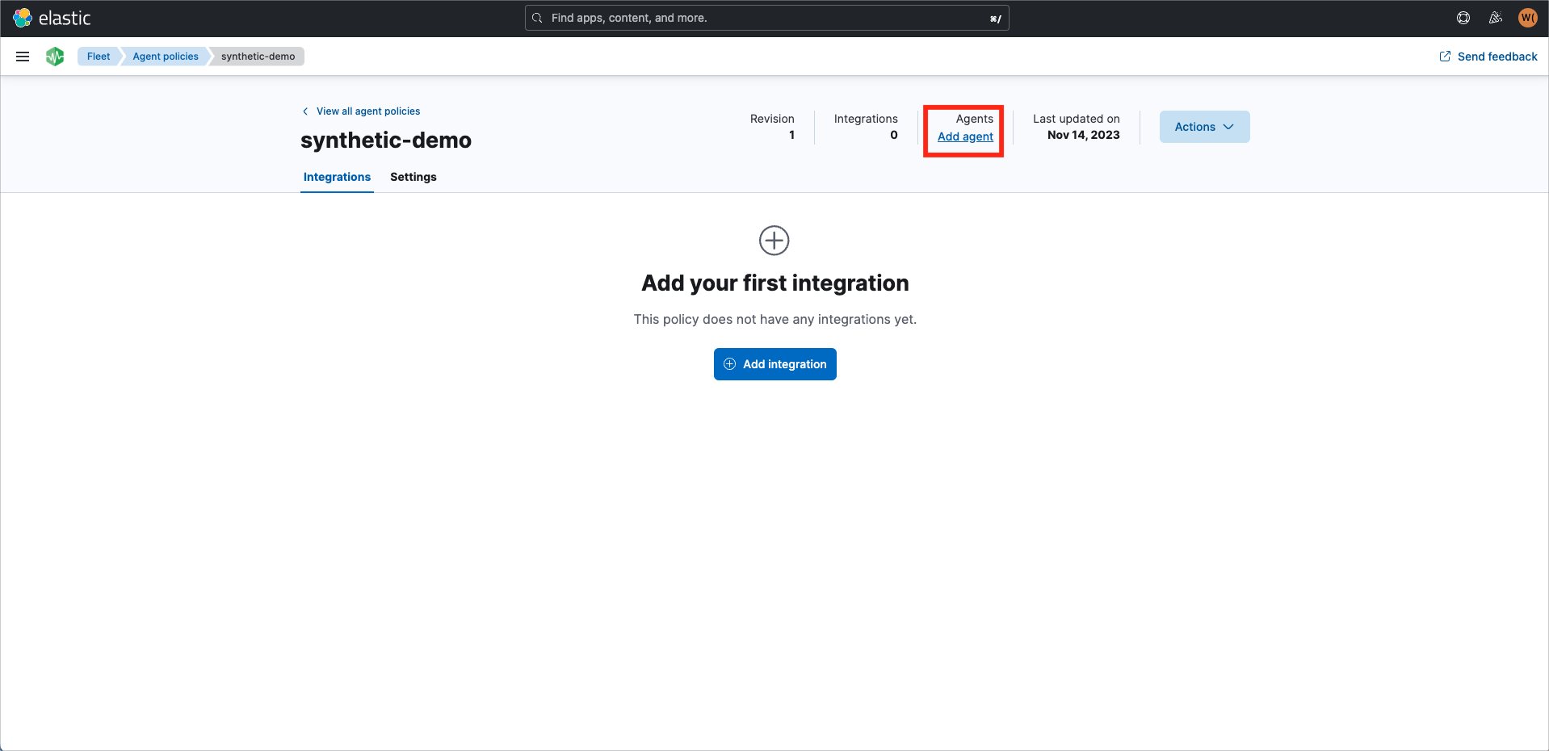This screenshot has height=751, width=1549.
Task: Click the external link icon beside Send feedback
Action: click(x=1444, y=56)
